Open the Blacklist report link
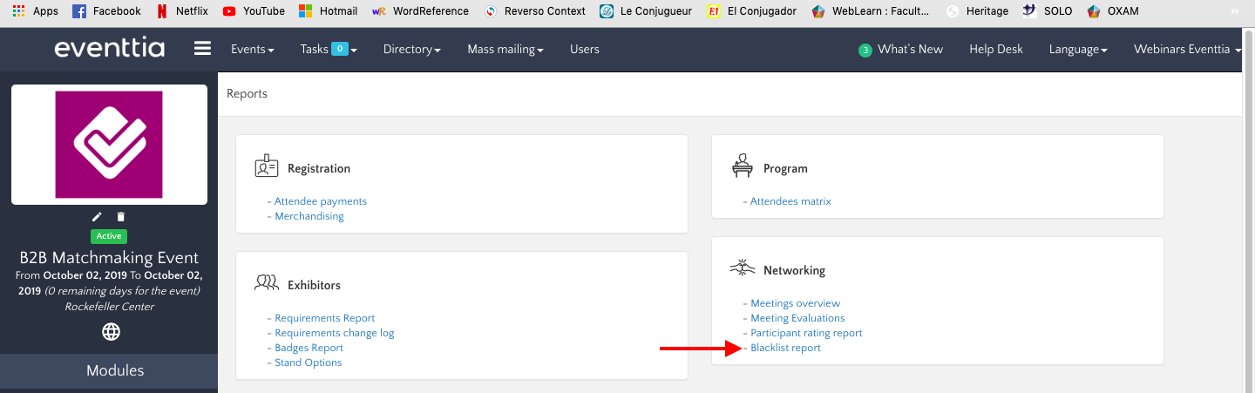The width and height of the screenshot is (1255, 393). coord(785,348)
